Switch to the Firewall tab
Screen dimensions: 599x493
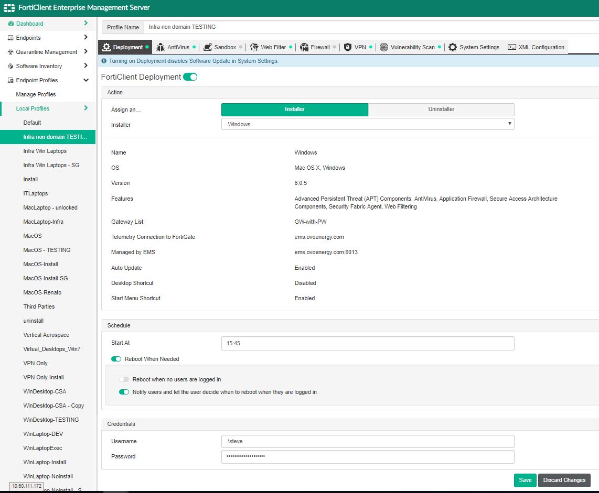317,47
